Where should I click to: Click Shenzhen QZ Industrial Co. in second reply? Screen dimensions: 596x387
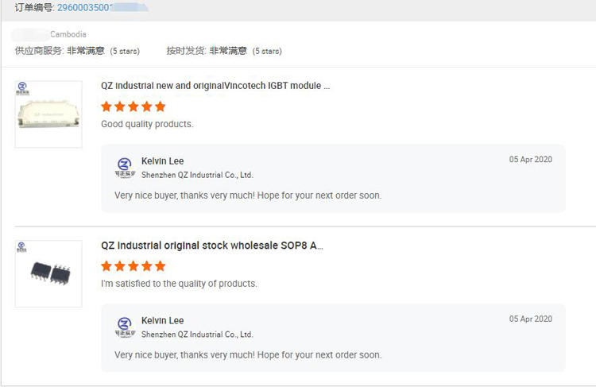tap(197, 335)
